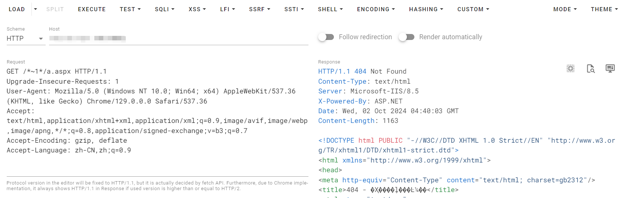The width and height of the screenshot is (624, 198).
Task: Click the EXECUTE button
Action: [92, 9]
